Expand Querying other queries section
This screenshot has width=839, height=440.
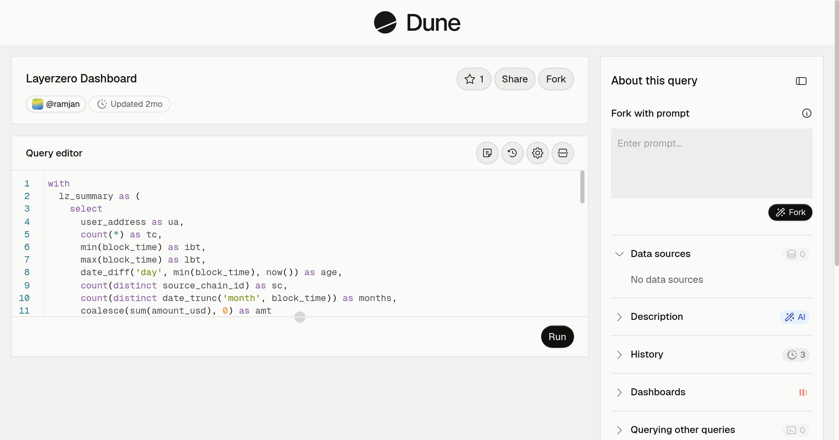619,430
